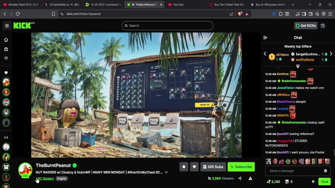This screenshot has height=188, width=335.
Task: Click username BlackChurro in chat
Action: pyautogui.click(x=286, y=102)
